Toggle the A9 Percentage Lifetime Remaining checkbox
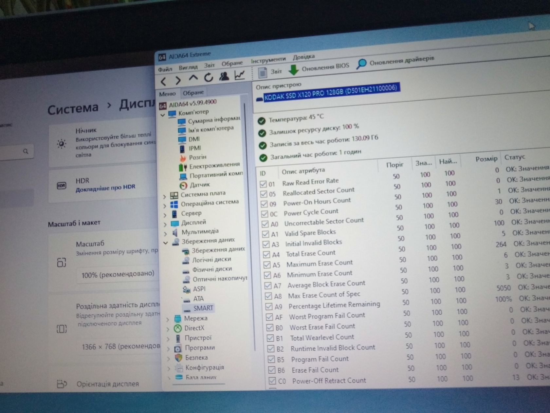Screen dimensions: 550x413 coord(269,306)
